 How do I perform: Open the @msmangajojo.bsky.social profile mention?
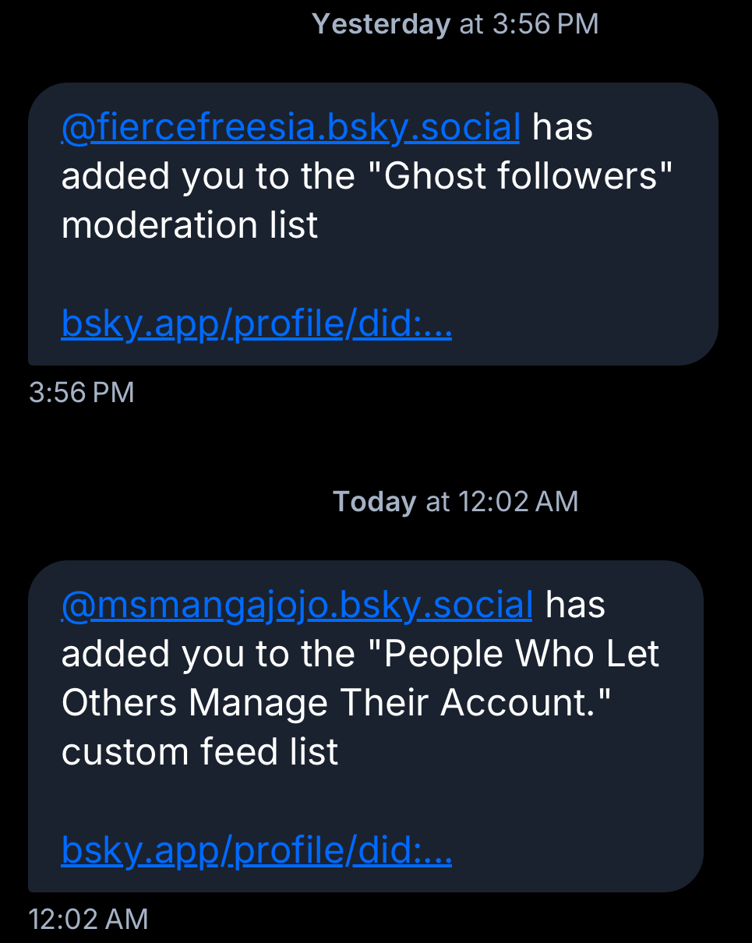296,605
